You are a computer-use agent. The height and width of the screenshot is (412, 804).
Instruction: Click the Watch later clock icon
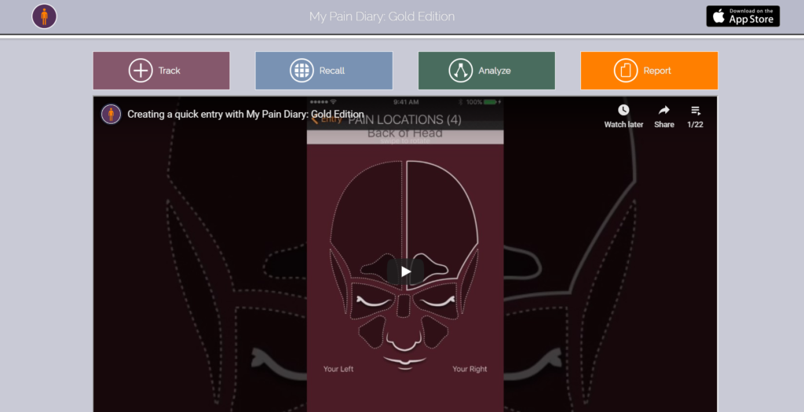623,110
